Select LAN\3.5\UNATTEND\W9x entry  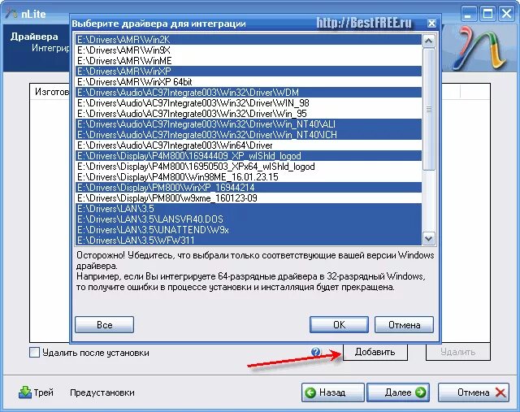[249, 230]
